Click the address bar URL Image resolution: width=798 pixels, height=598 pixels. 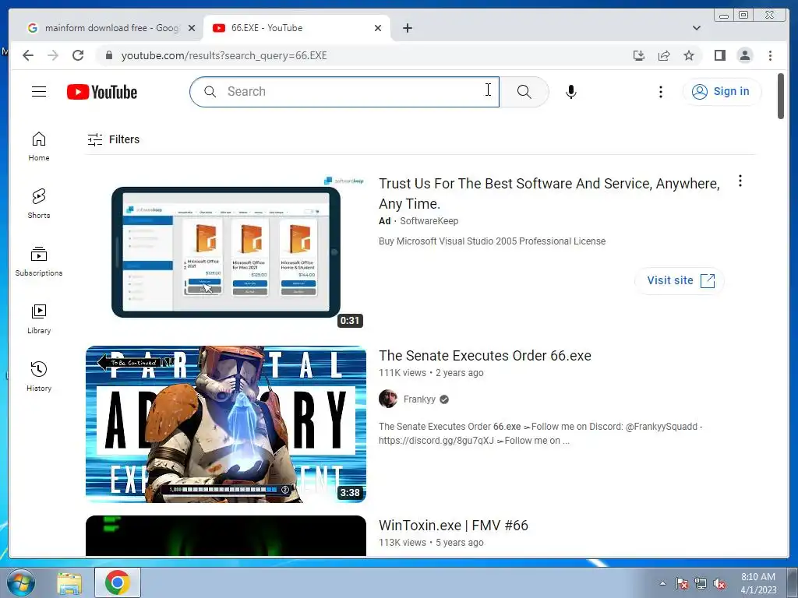point(224,55)
